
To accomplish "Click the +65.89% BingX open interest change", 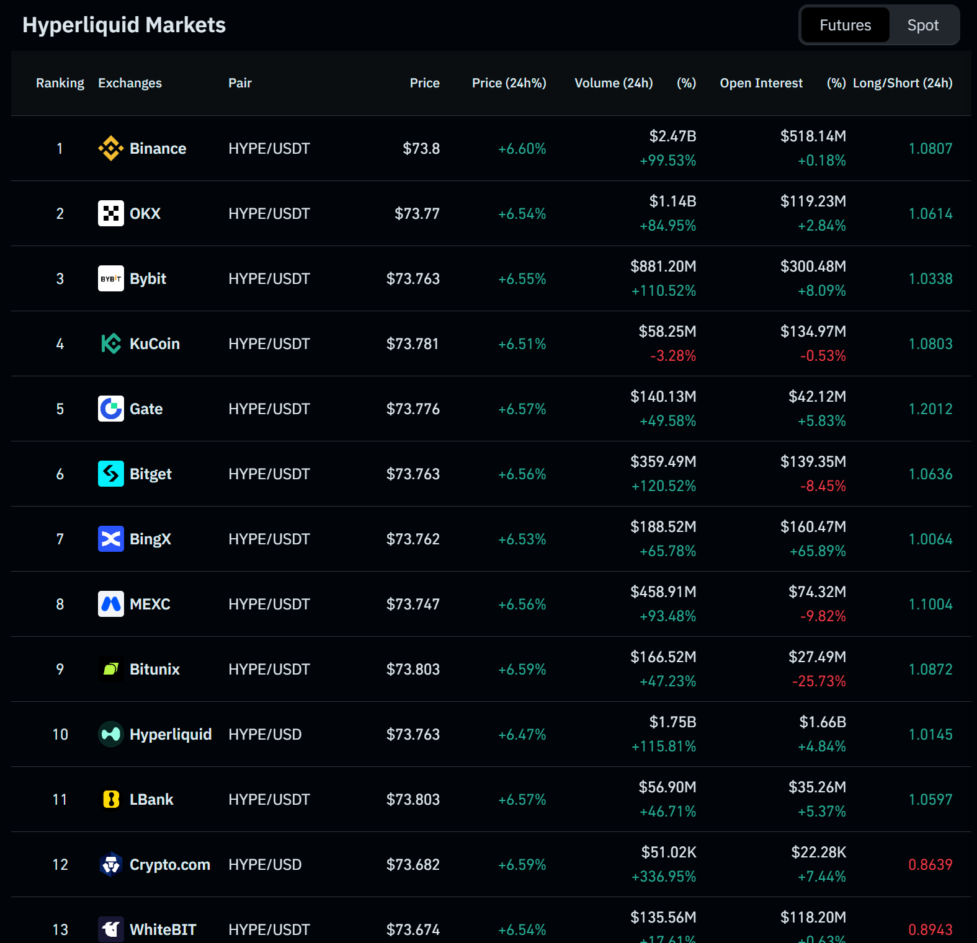I will (818, 551).
